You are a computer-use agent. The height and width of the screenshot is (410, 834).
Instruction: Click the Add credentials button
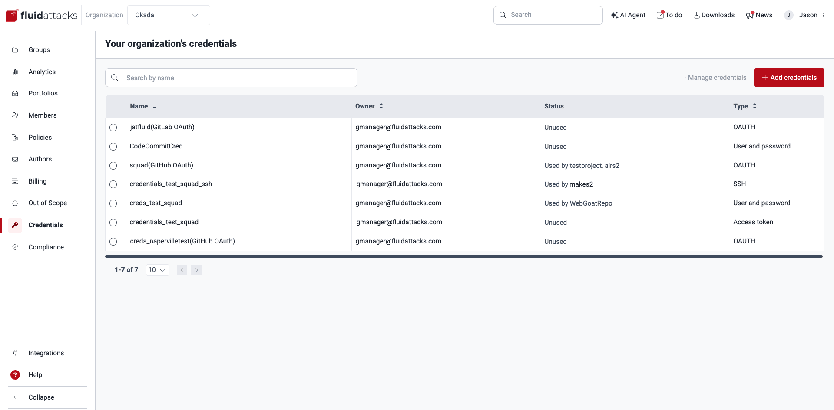tap(789, 77)
